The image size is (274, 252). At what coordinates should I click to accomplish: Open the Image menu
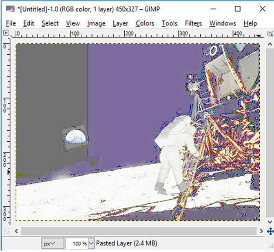96,23
